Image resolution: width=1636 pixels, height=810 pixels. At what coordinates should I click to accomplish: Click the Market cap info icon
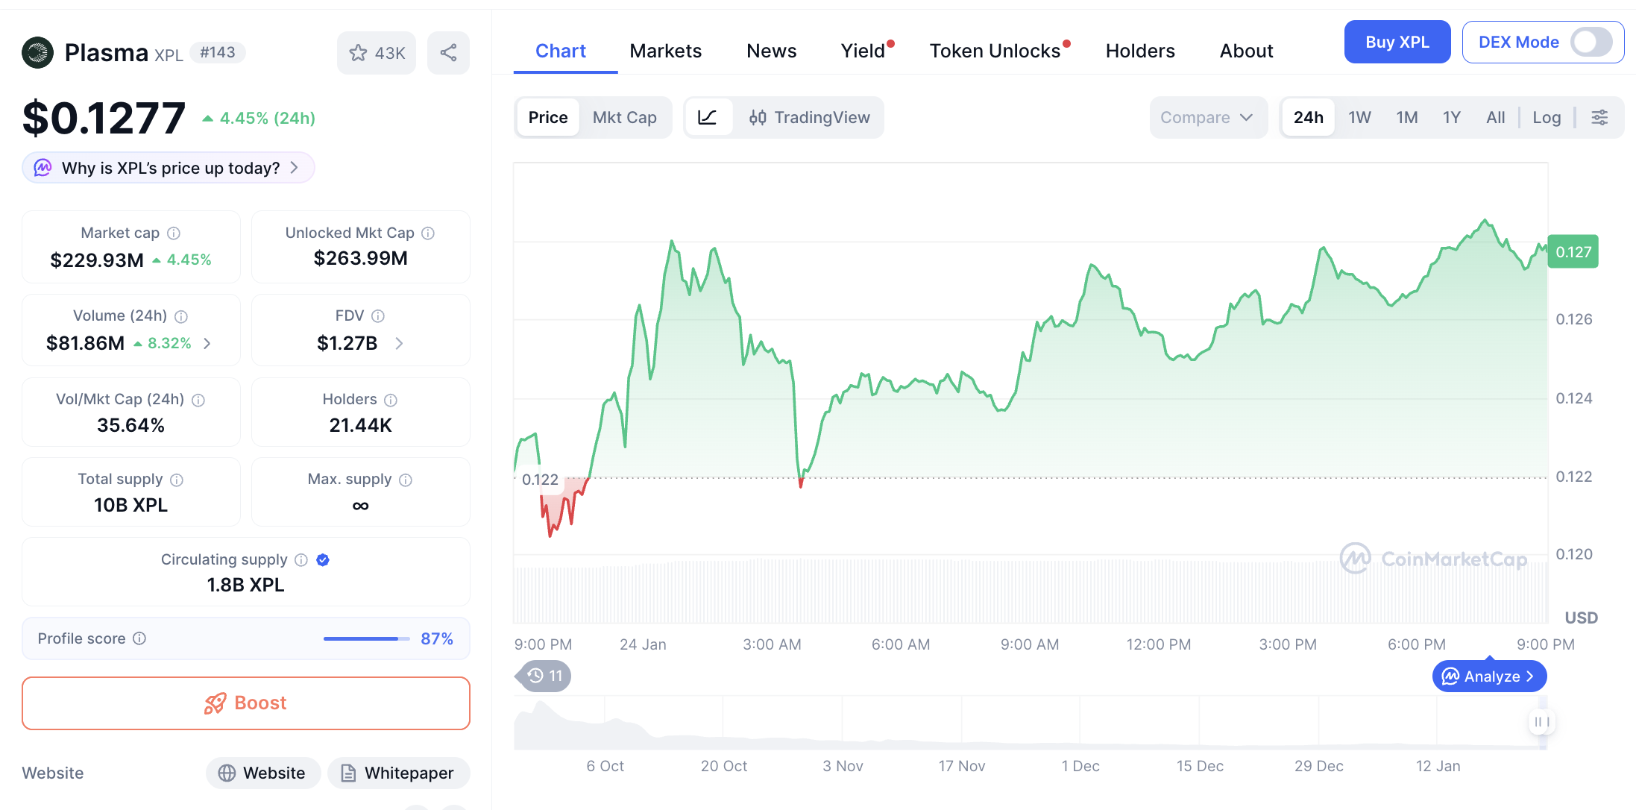[174, 233]
